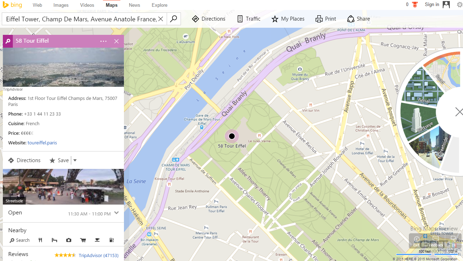Open the Explore tab
The image size is (463, 261).
(x=160, y=5)
